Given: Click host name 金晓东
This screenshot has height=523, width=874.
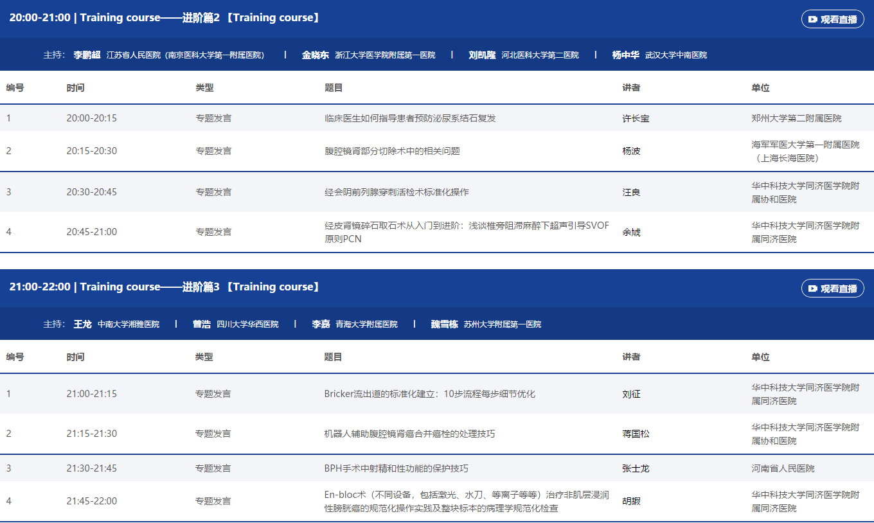Looking at the screenshot, I should pos(315,55).
